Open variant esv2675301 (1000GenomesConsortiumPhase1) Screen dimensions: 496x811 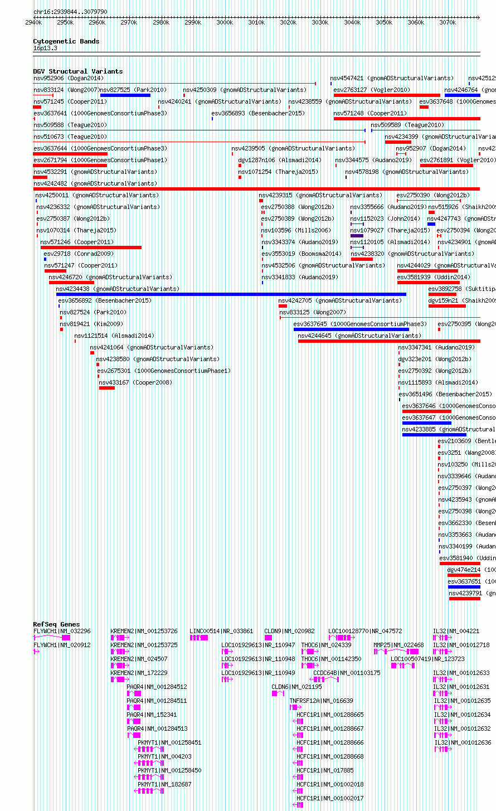(164, 371)
